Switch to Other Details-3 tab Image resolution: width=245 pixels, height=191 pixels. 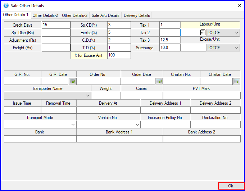point(75,15)
